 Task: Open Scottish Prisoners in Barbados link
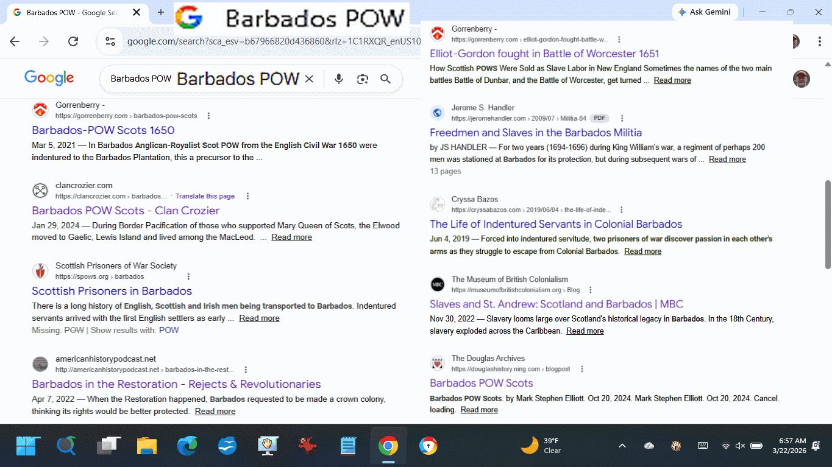(x=112, y=291)
